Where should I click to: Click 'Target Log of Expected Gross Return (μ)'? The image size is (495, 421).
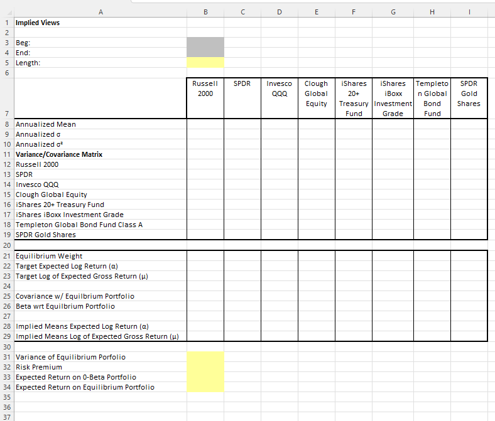tap(101, 276)
